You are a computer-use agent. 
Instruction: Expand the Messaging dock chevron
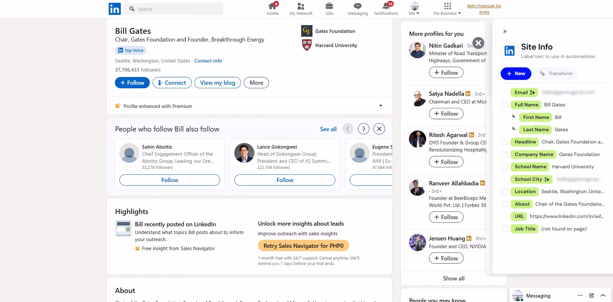coord(603,295)
